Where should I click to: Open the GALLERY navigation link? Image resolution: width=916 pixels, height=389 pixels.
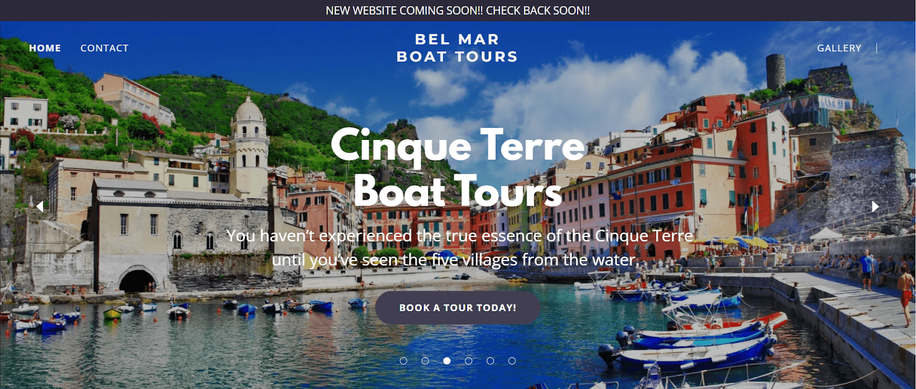point(839,48)
